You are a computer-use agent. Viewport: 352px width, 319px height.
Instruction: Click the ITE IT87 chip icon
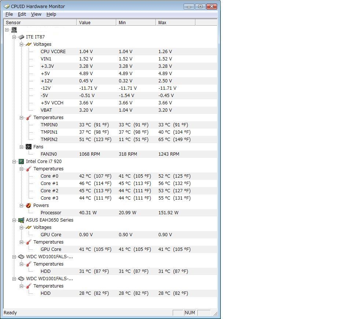[x=21, y=37]
